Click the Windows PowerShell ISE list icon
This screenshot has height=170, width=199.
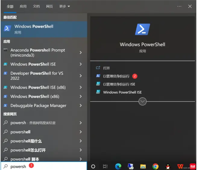5,64
